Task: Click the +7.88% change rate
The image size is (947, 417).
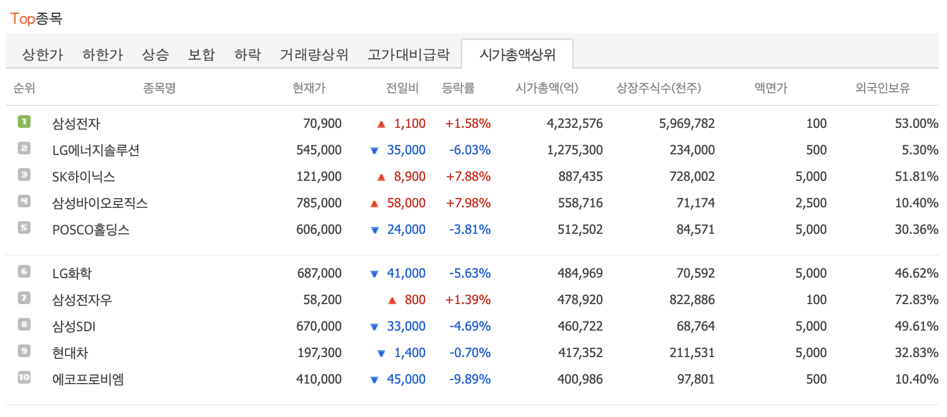Action: [468, 177]
